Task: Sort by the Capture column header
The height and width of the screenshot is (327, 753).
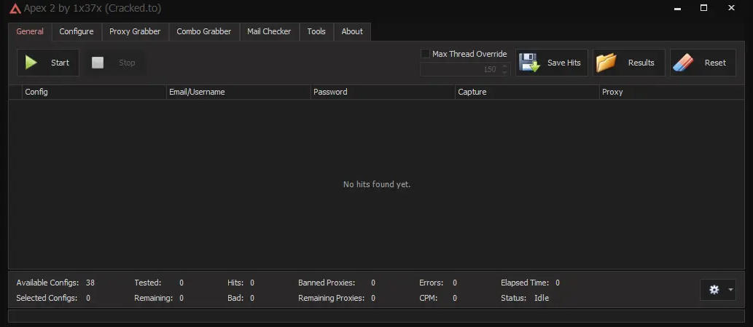Action: (527, 92)
